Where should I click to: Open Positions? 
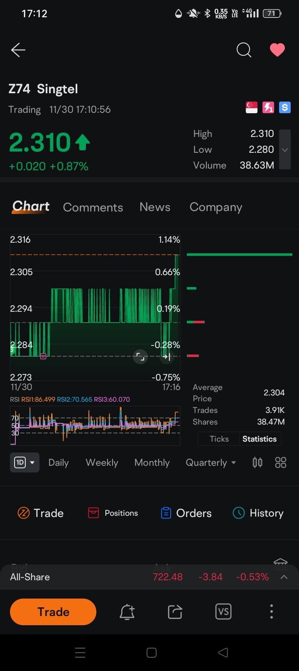[113, 513]
